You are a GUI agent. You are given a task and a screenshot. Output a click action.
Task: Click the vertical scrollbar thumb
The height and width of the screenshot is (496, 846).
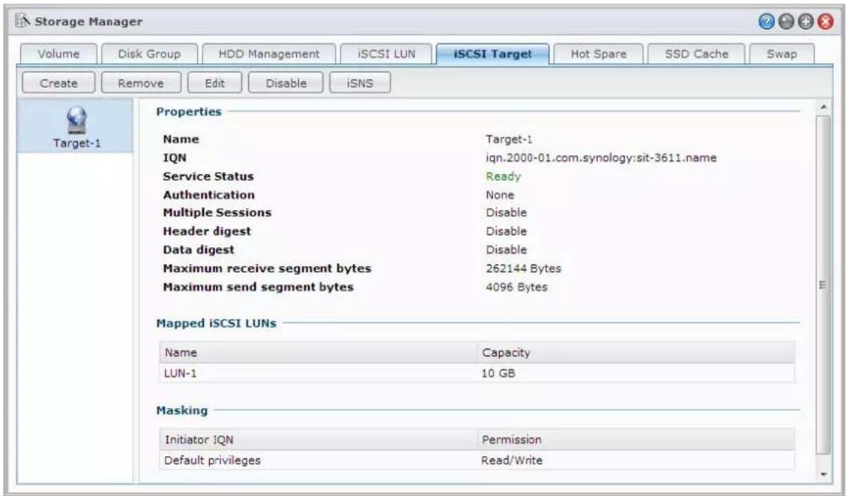tap(824, 285)
